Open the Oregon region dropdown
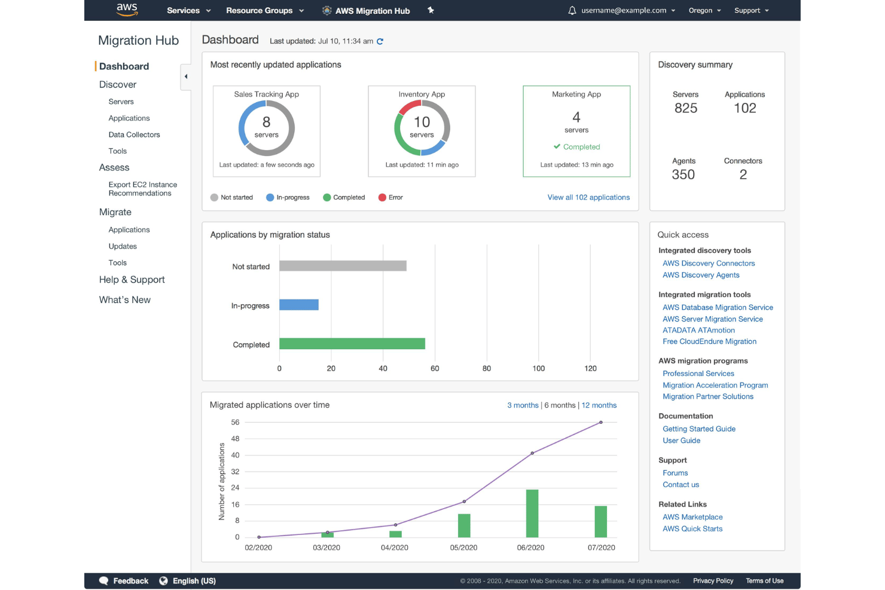This screenshot has width=885, height=590. (704, 11)
